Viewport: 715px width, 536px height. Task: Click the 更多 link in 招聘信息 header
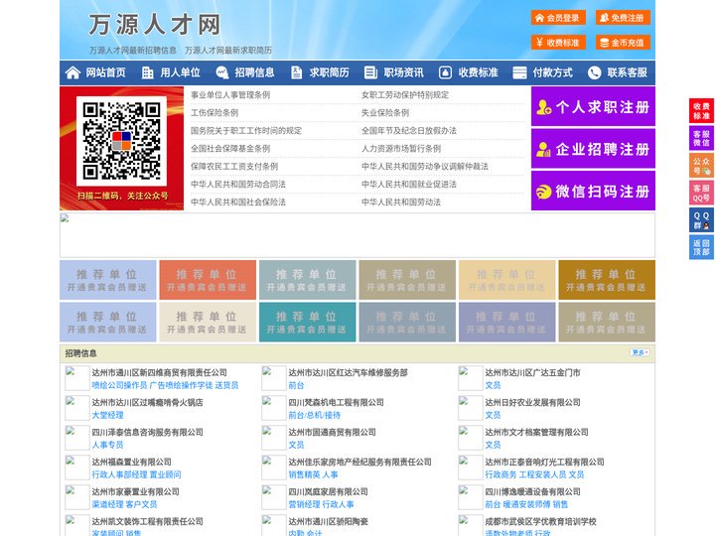click(640, 352)
